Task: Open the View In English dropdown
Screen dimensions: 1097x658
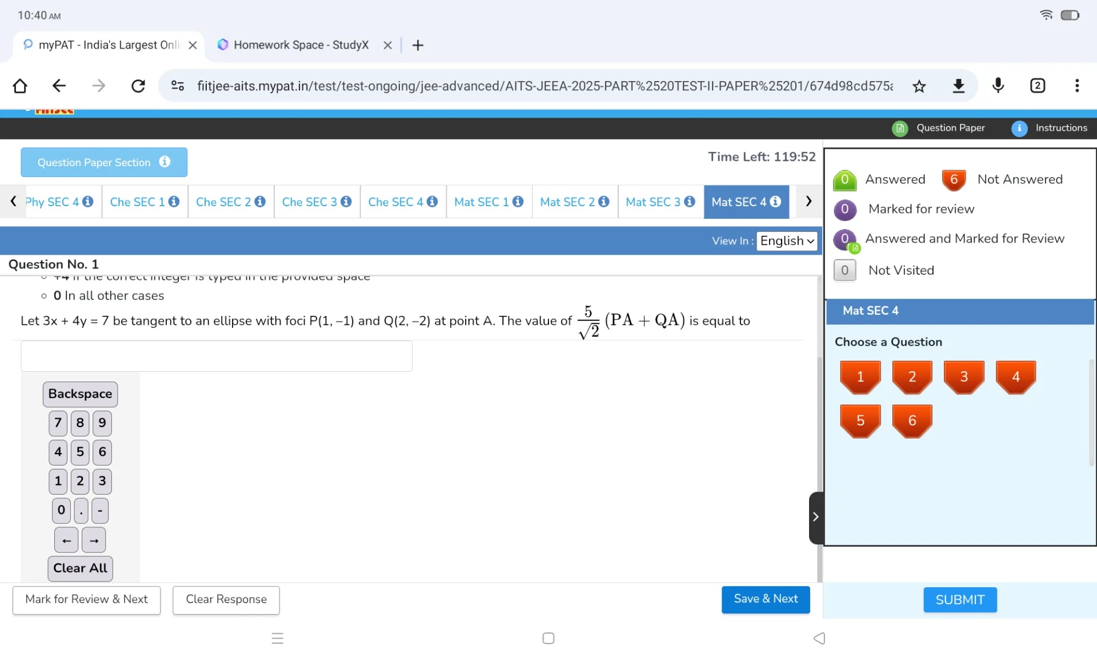Action: pyautogui.click(x=787, y=241)
